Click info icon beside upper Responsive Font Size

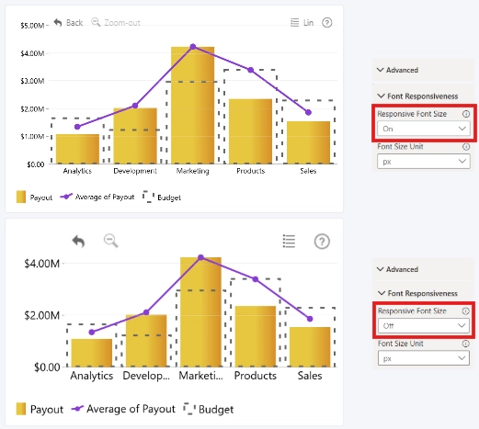466,114
